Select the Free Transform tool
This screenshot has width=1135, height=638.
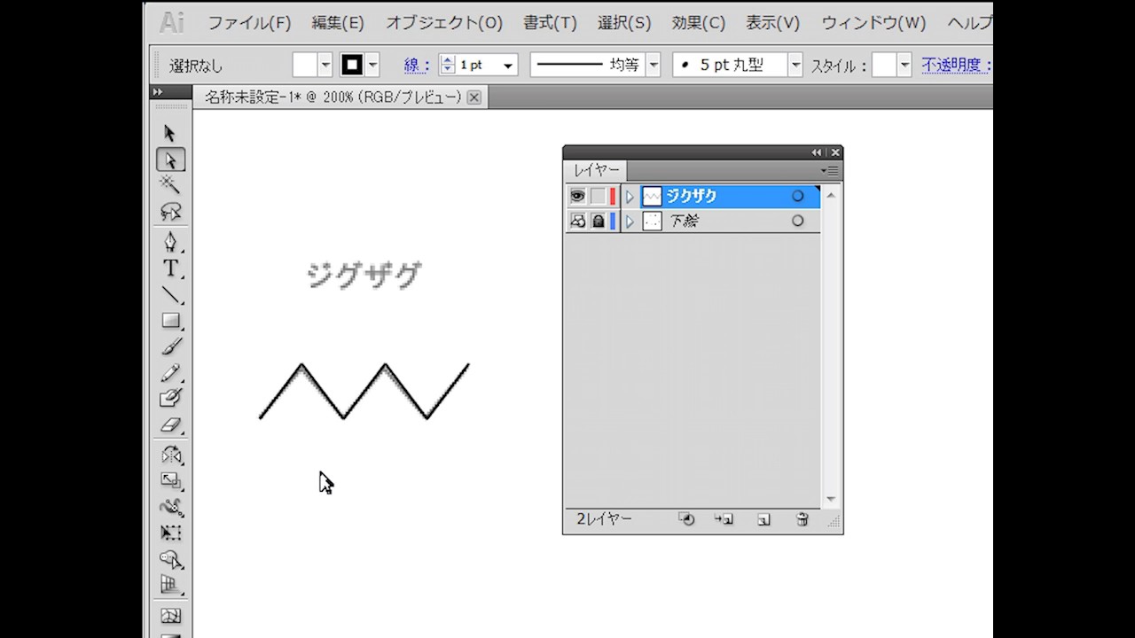click(170, 533)
